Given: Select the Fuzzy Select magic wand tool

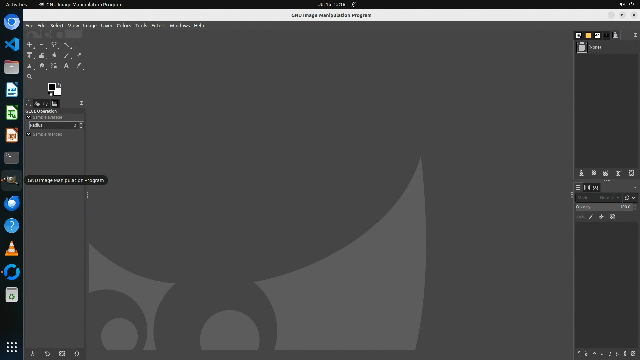Looking at the screenshot, I should pos(66,44).
